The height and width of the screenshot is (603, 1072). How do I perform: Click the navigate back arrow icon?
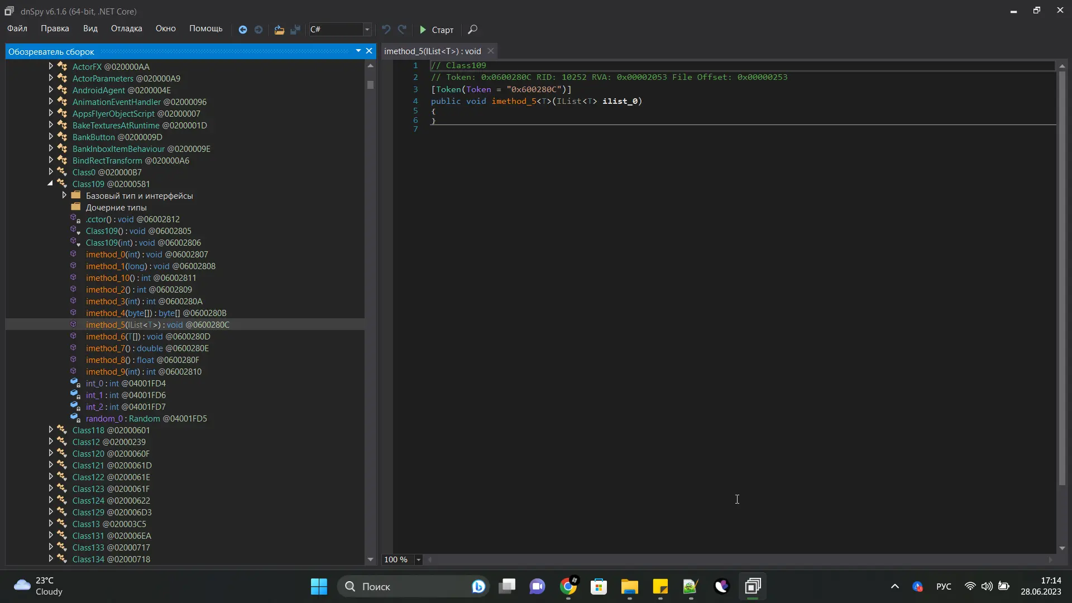tap(242, 30)
